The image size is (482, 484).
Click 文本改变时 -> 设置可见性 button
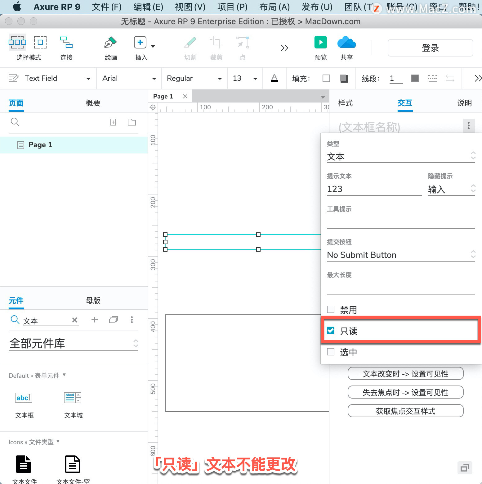[405, 374]
